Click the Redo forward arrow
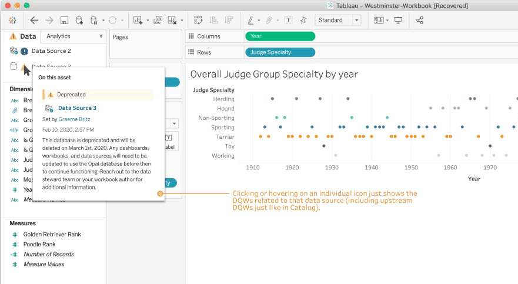This screenshot has height=284, width=518. (49, 21)
